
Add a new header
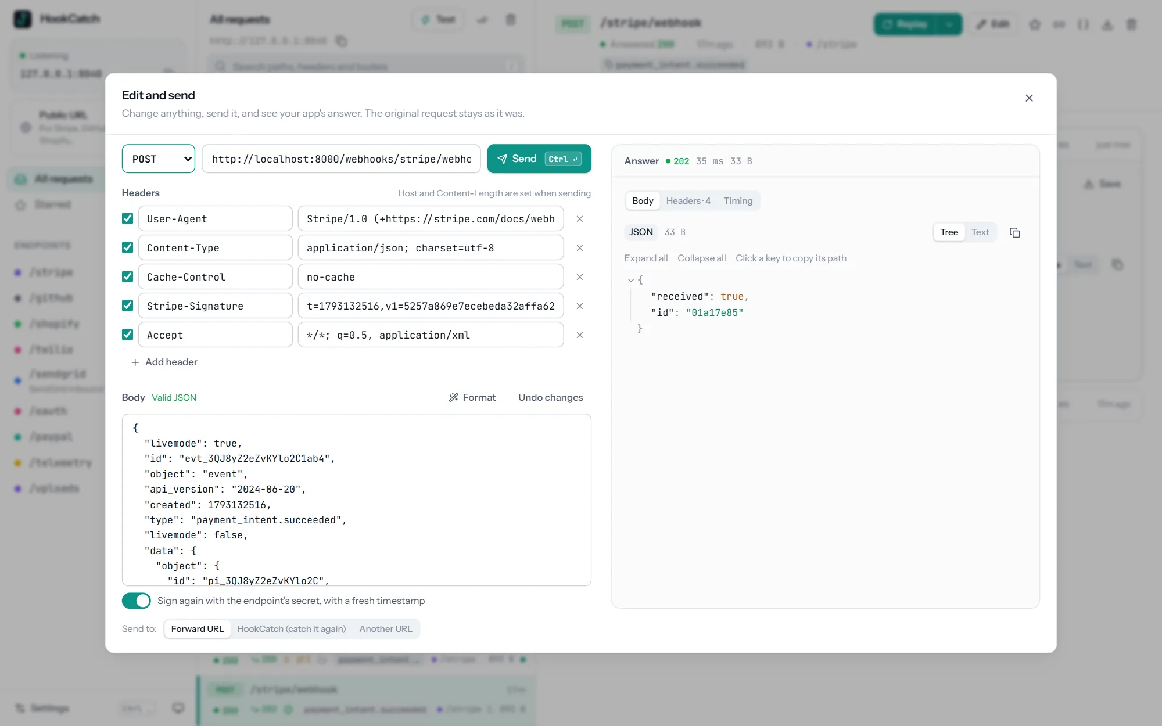164,362
